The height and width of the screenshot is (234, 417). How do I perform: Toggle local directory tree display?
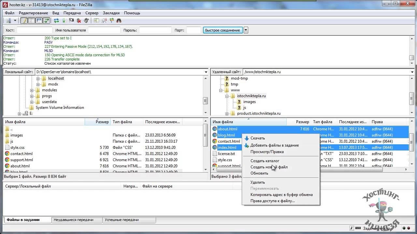coord(31,20)
